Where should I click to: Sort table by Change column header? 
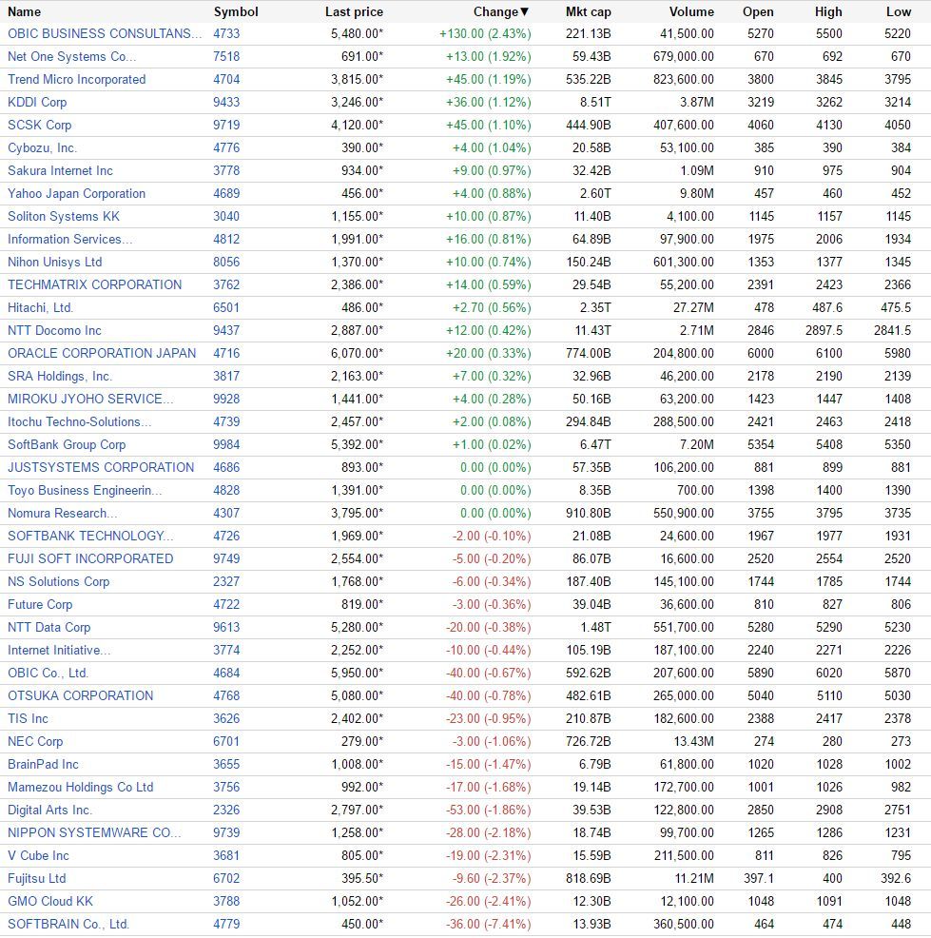pyautogui.click(x=500, y=12)
